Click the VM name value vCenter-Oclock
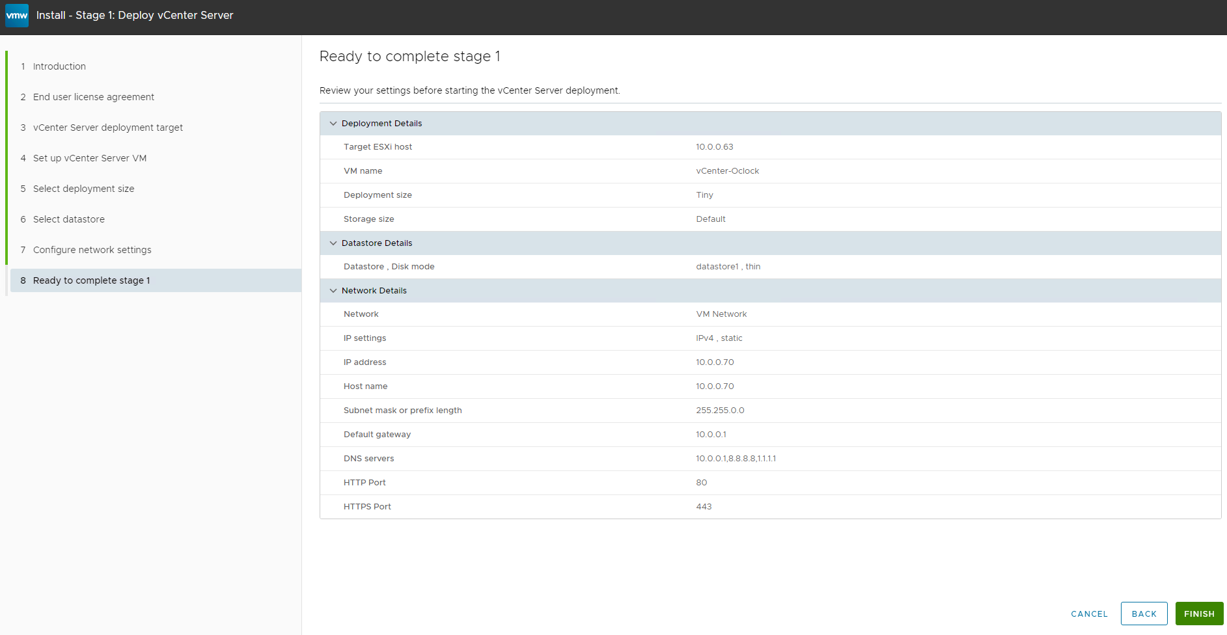The image size is (1227, 635). click(727, 171)
